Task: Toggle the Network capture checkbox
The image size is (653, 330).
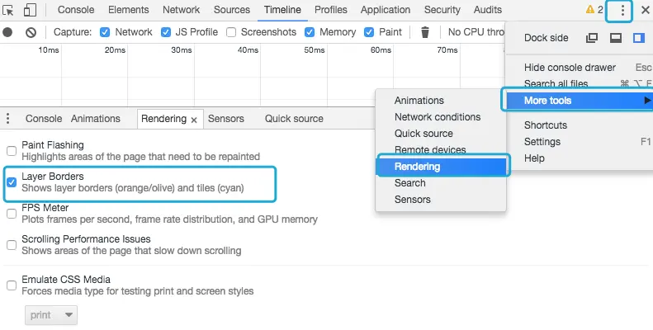Action: tap(105, 32)
